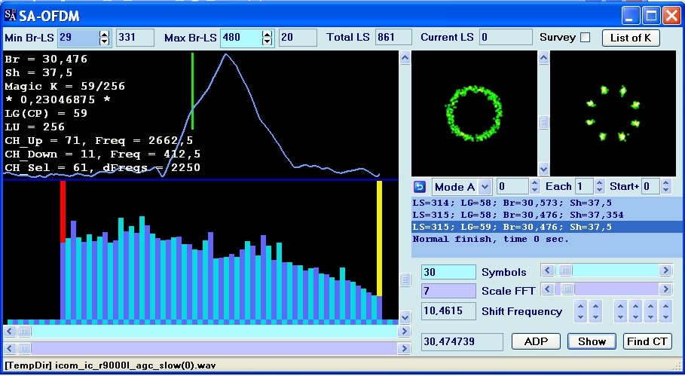The width and height of the screenshot is (685, 376).
Task: Click the constellation scrollbar down arrow
Action: [x=543, y=169]
